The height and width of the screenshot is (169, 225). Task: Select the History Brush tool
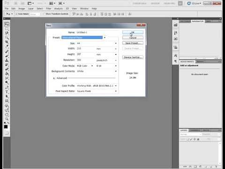click(7, 65)
